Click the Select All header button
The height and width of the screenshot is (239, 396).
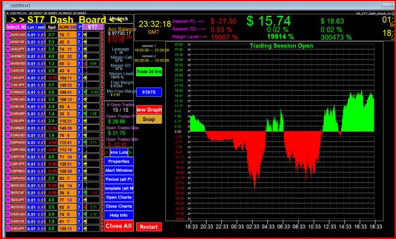(x=16, y=27)
